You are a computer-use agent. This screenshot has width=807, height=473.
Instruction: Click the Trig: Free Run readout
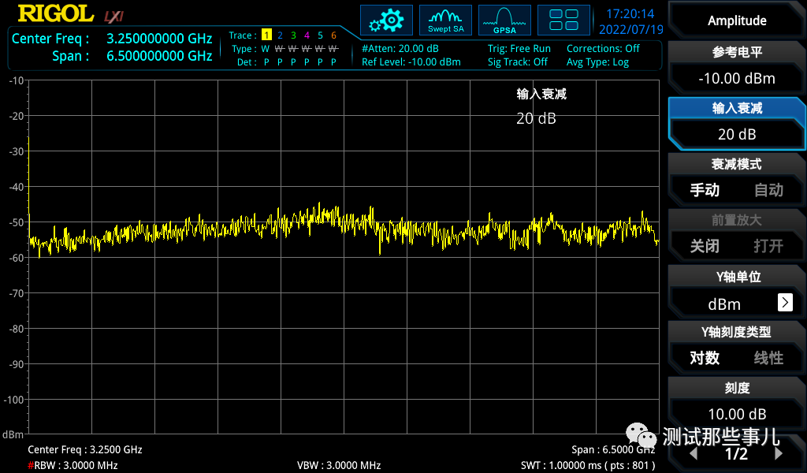pyautogui.click(x=519, y=48)
